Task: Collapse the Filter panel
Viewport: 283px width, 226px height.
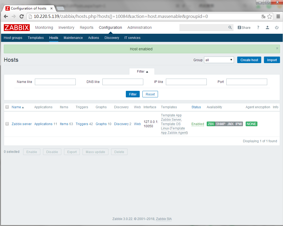Action: tap(142, 72)
